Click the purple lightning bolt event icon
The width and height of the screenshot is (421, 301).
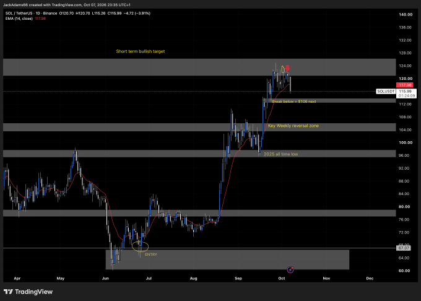pyautogui.click(x=290, y=269)
